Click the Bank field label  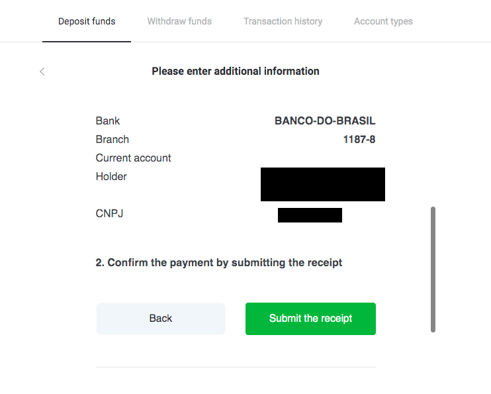coord(108,121)
